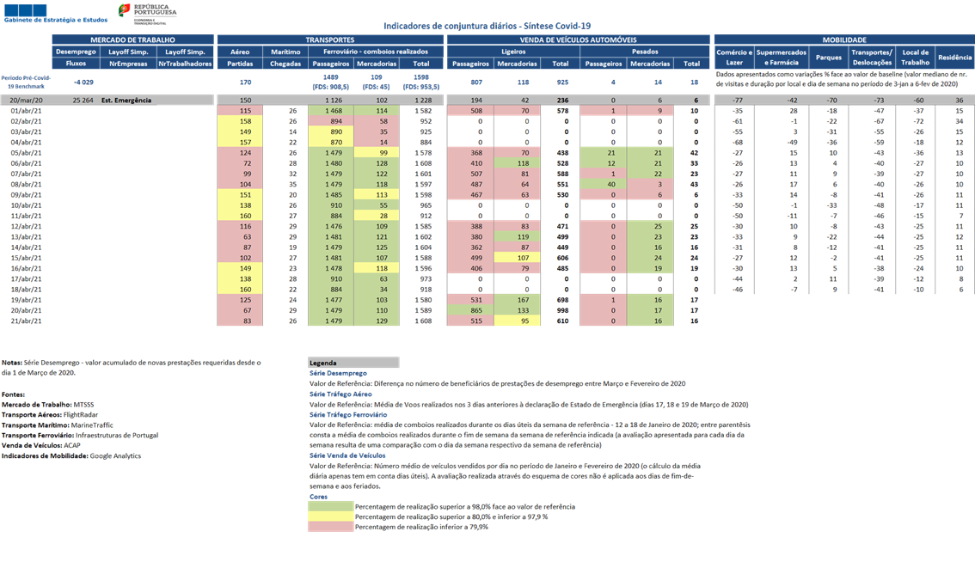This screenshot has height=562, width=975.
Task: Click the República Portuguesa logo
Action: point(147,15)
